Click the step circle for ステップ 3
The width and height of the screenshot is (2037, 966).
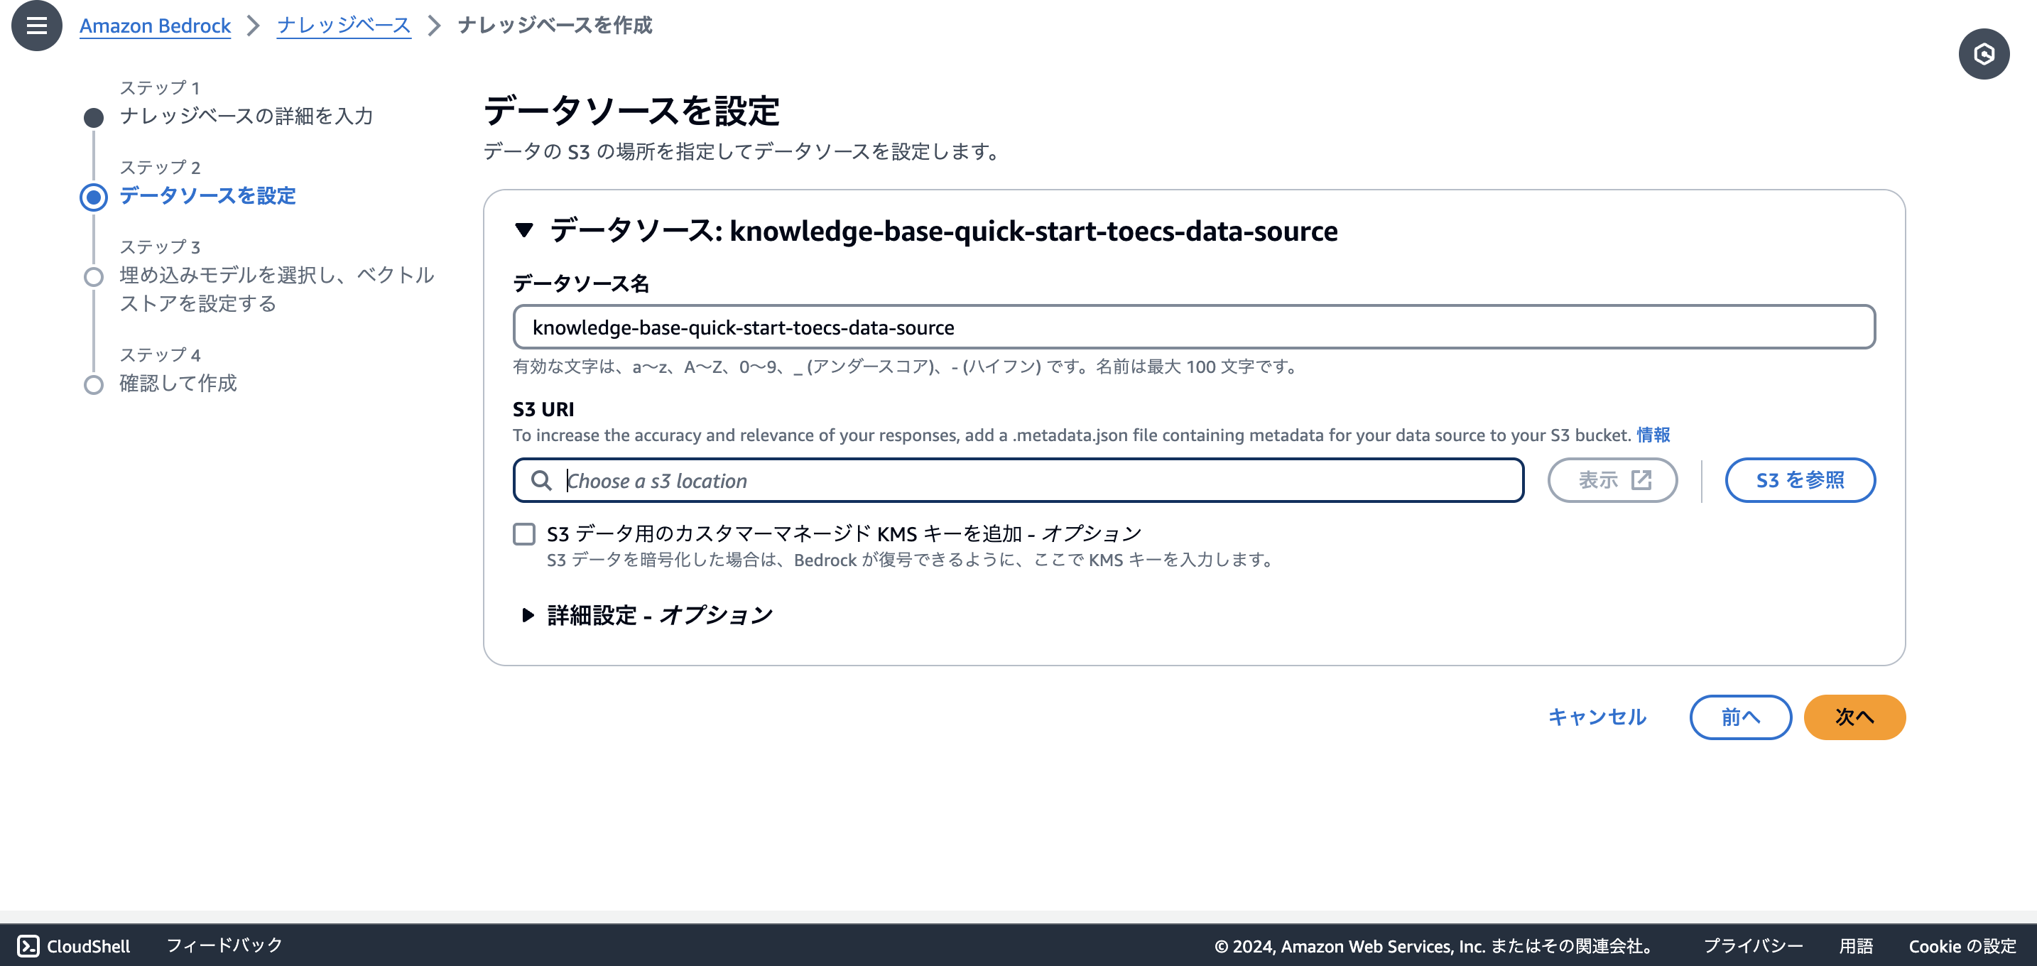point(94,276)
